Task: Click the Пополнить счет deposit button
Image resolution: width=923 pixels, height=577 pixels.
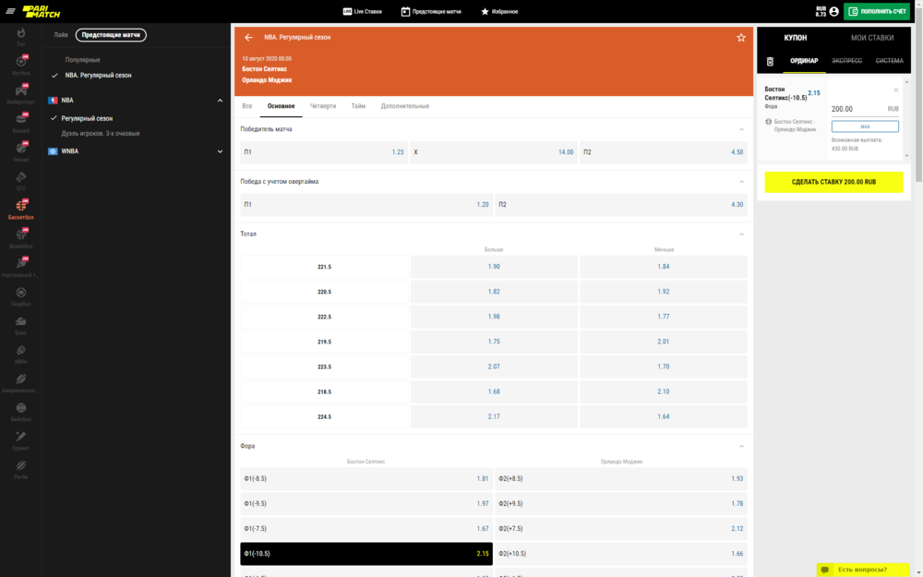Action: [877, 11]
